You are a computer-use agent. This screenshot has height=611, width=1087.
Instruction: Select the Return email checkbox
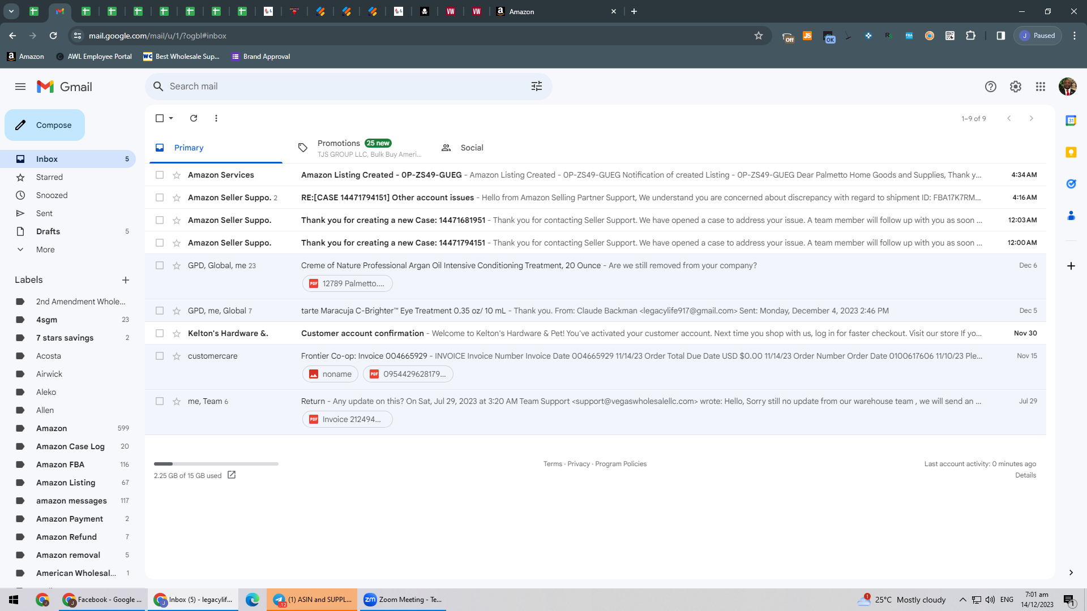(160, 402)
